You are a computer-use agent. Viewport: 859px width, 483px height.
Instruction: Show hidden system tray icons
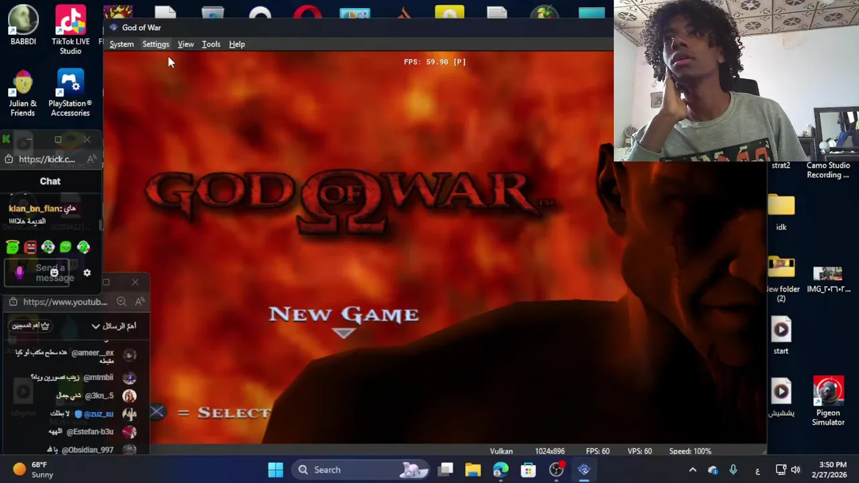tap(693, 470)
